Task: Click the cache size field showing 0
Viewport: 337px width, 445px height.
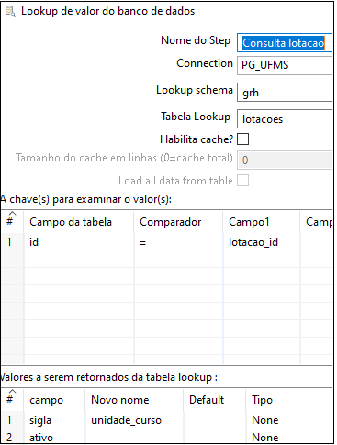Action: click(x=285, y=160)
